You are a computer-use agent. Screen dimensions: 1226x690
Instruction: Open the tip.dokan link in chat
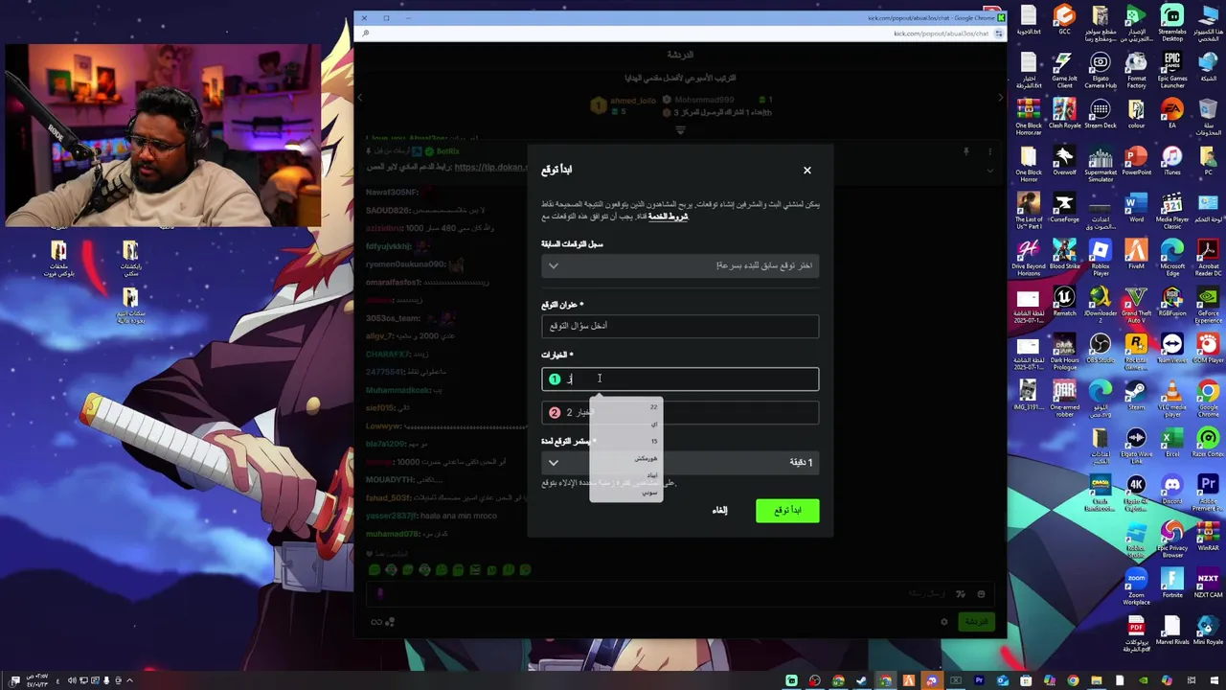tap(490, 167)
